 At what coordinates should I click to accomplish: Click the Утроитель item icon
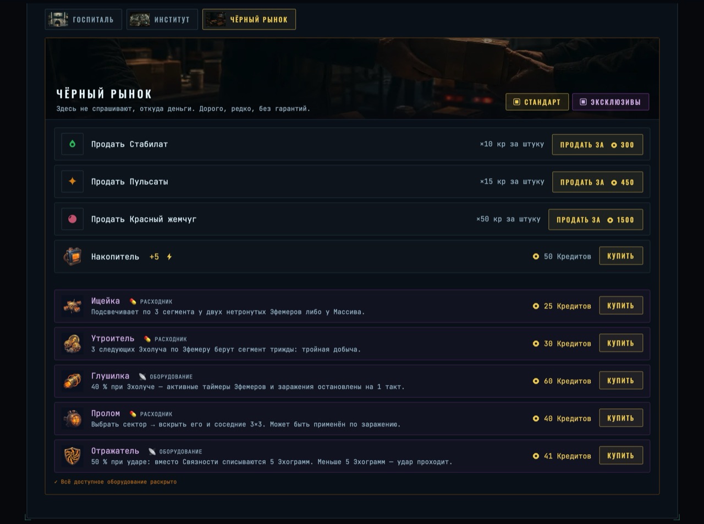pos(72,344)
